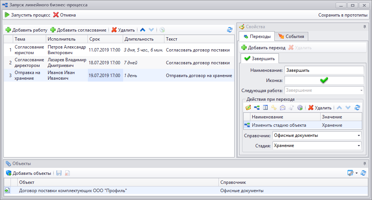Move the selected work up with blue arrow
Screen dimensions: 372x200
143,30
